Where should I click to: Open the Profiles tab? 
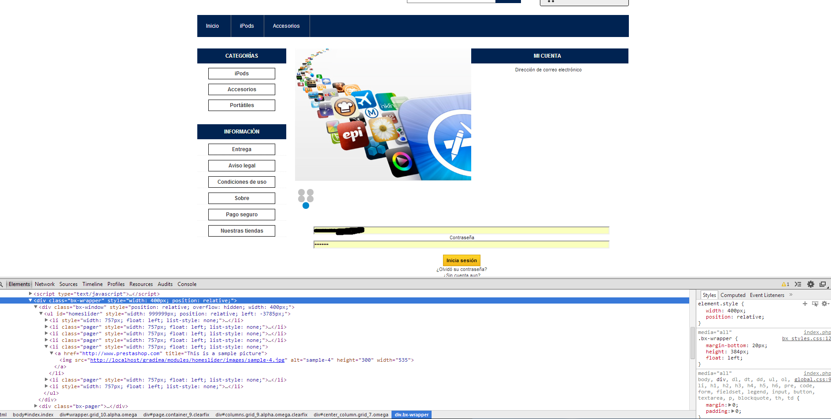coord(116,284)
